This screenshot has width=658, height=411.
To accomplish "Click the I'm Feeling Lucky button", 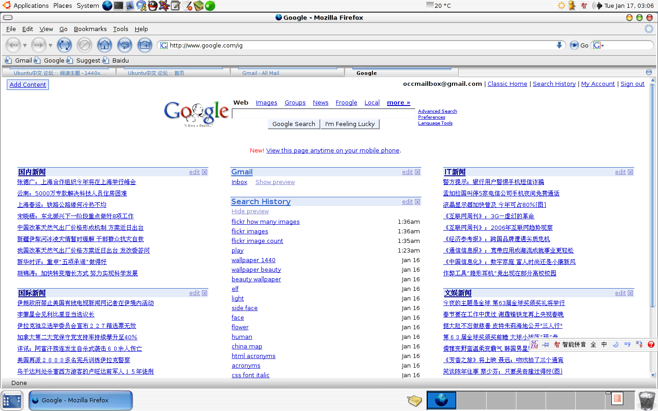I will [x=350, y=124].
